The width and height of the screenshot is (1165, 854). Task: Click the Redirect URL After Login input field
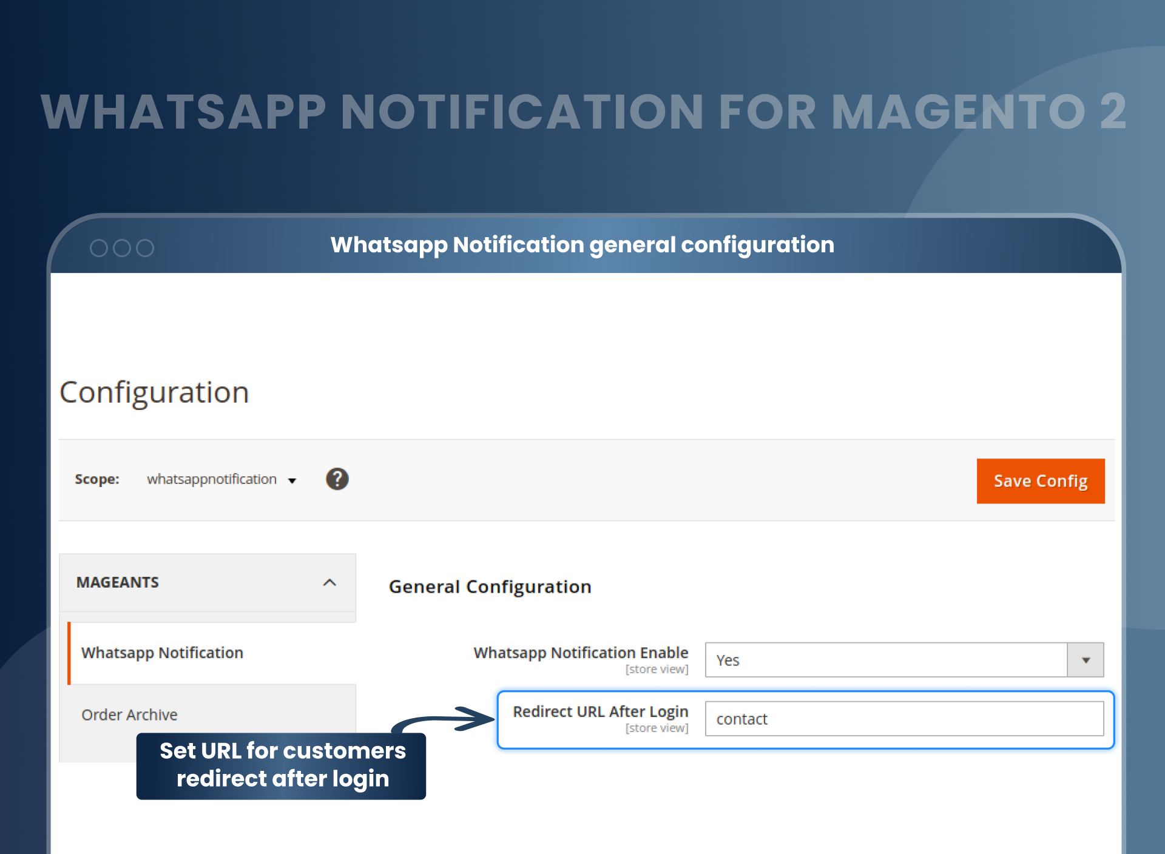903,719
